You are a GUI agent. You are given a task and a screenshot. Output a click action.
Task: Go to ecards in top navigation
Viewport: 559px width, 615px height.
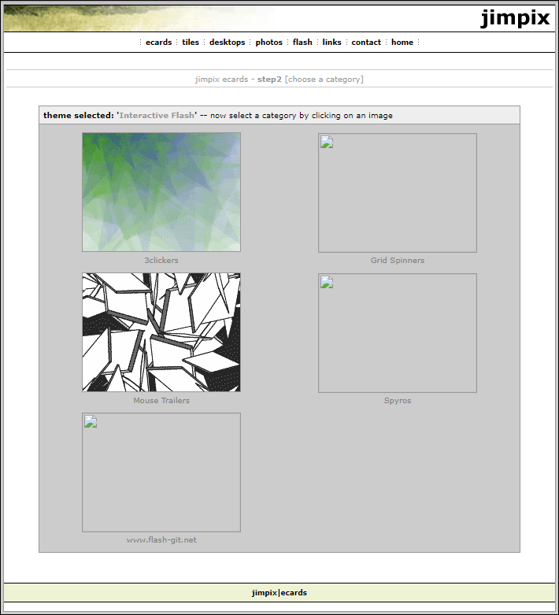tap(158, 43)
